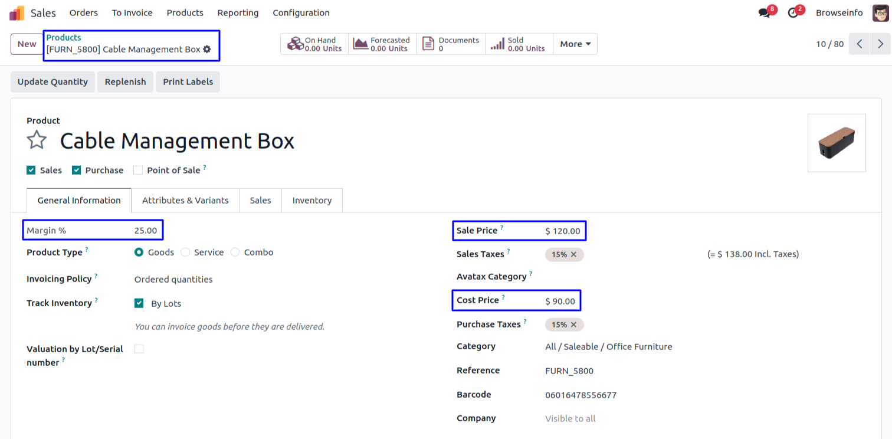The width and height of the screenshot is (892, 439).
Task: Go to the next record arrow
Action: click(880, 44)
